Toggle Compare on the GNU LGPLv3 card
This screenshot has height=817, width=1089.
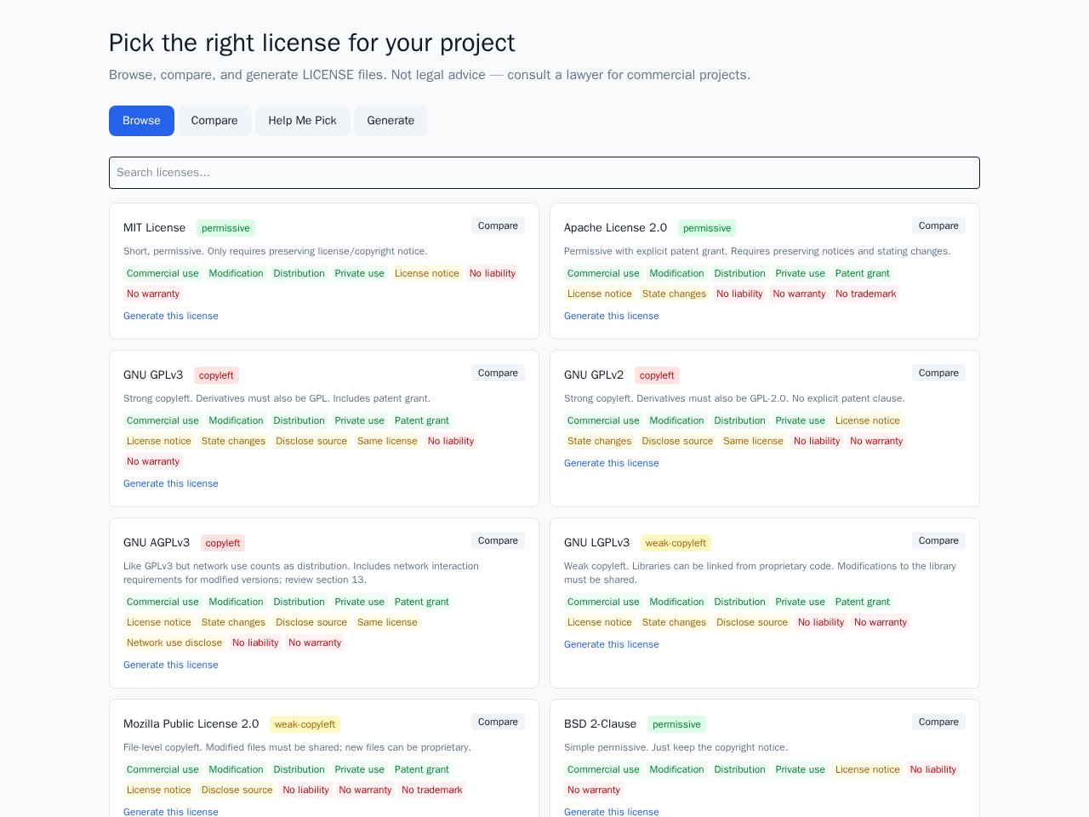point(938,540)
